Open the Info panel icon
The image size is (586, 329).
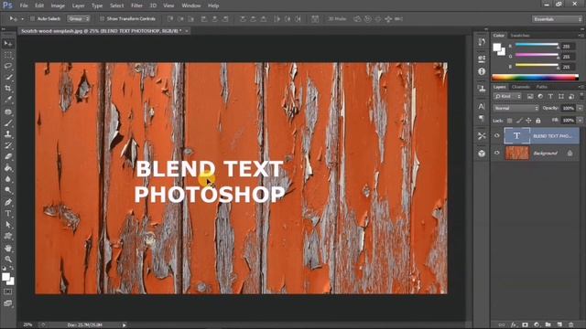[x=482, y=71]
